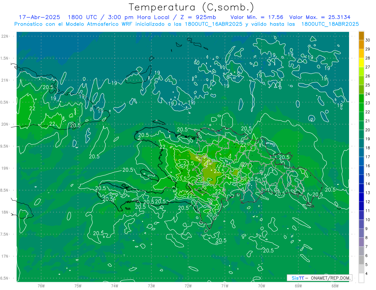Select the "Valor Min. = 17.56" reading
The image size is (376, 290).
click(x=257, y=17)
